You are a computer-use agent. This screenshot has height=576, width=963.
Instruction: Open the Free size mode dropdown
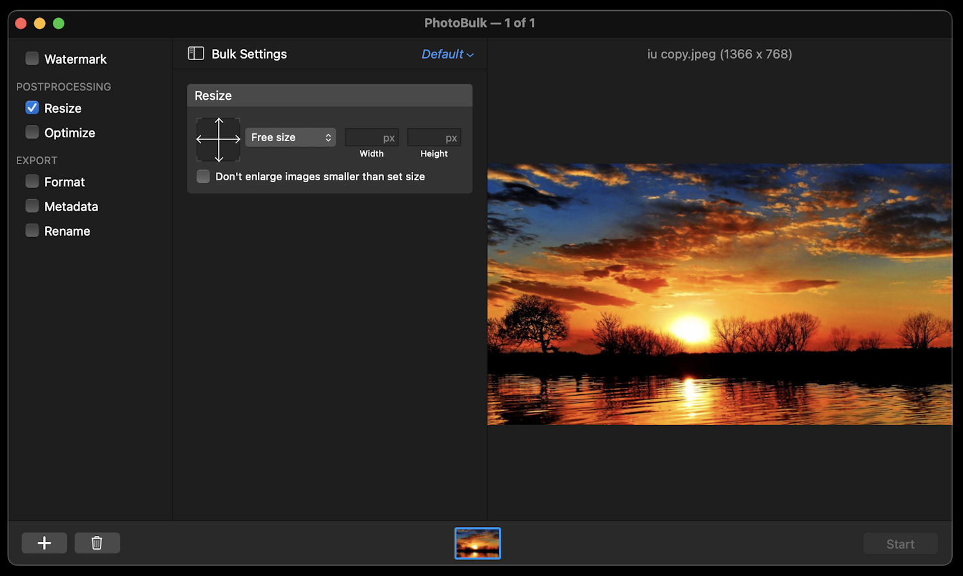pos(290,137)
